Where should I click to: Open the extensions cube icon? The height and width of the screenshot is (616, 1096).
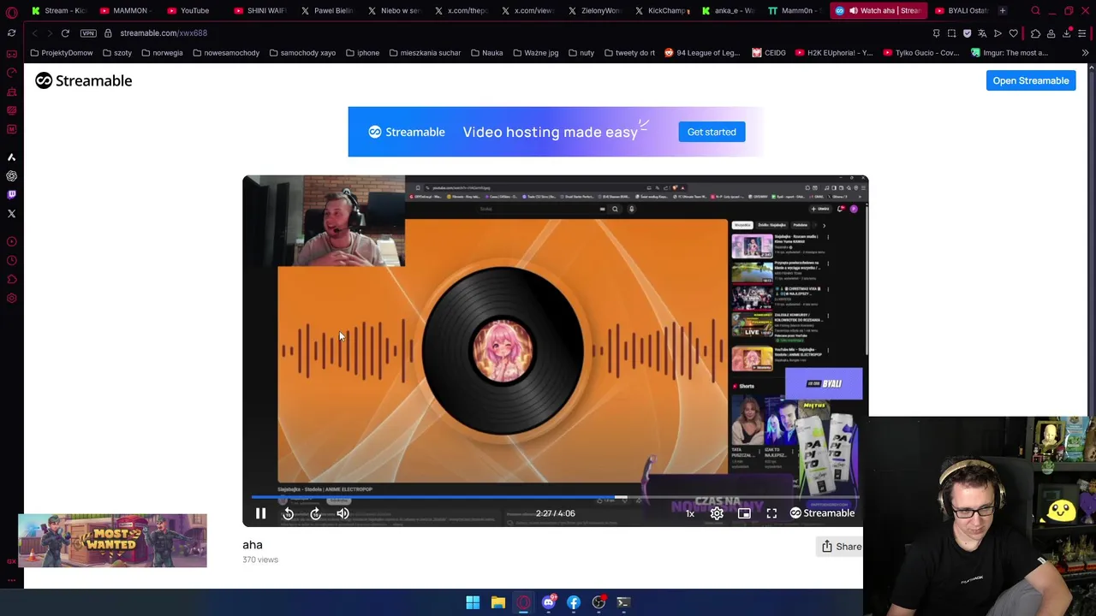[x=1035, y=33]
